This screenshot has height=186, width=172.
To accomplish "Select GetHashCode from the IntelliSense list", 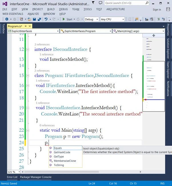I will 62,152.
